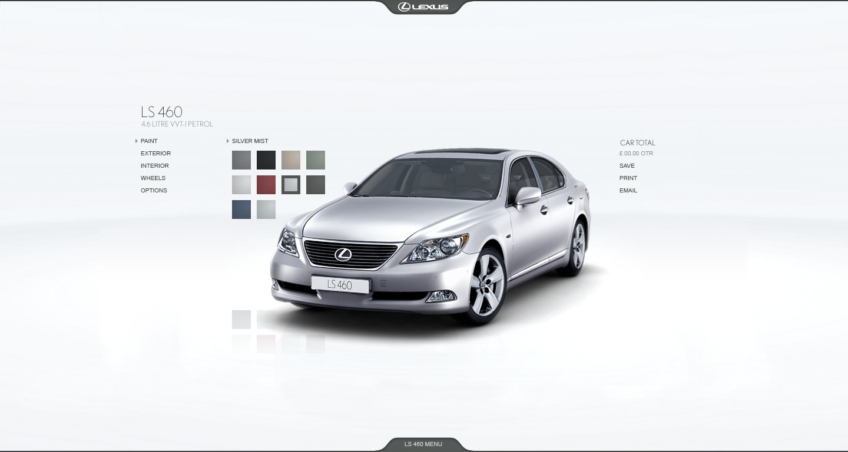Choose the light silver swatch beside red
This screenshot has height=452, width=848.
point(241,185)
